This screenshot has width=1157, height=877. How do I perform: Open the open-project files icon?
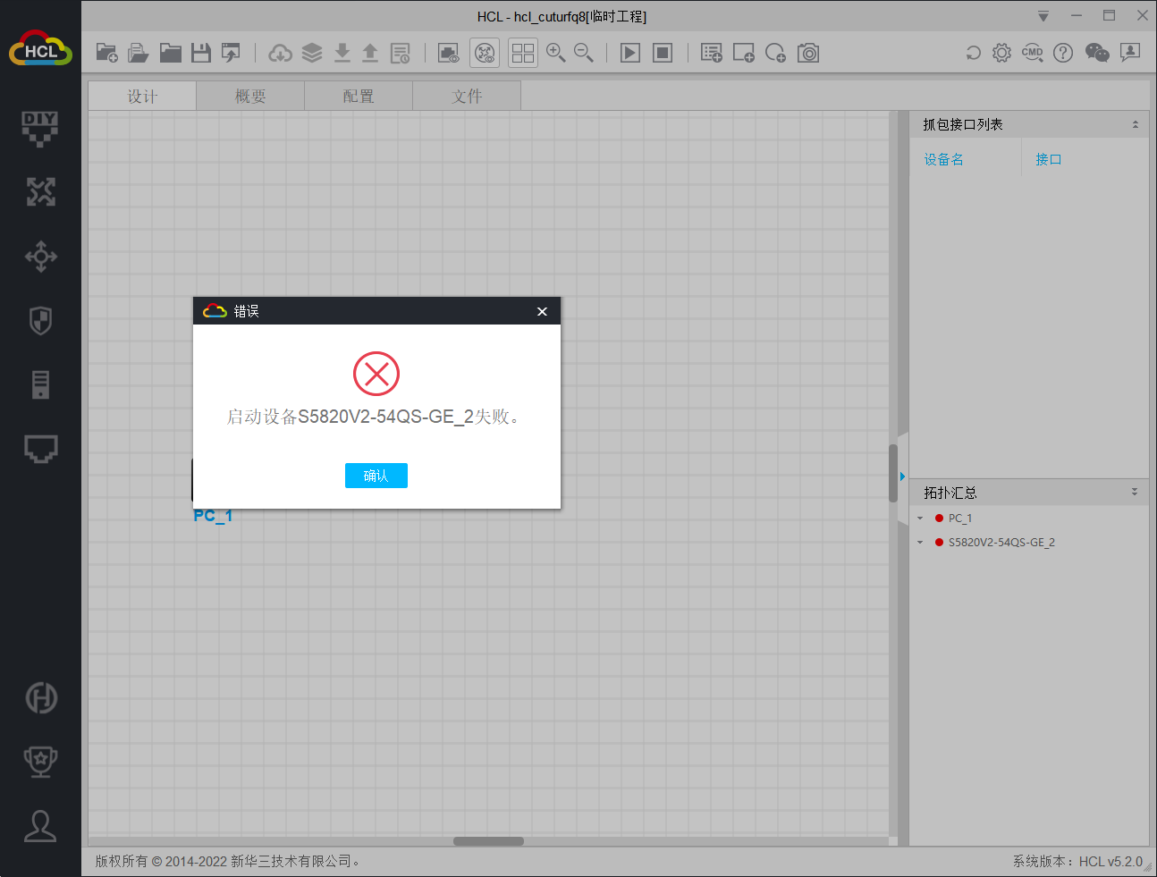point(139,54)
